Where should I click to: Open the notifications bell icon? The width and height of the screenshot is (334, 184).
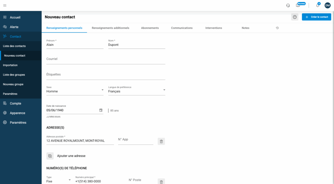[x=317, y=6]
